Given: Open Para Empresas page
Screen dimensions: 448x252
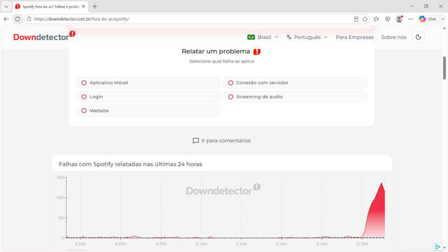Looking at the screenshot, I should click(x=354, y=37).
